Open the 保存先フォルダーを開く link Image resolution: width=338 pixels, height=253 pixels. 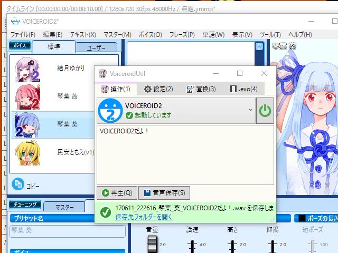tap(143, 217)
